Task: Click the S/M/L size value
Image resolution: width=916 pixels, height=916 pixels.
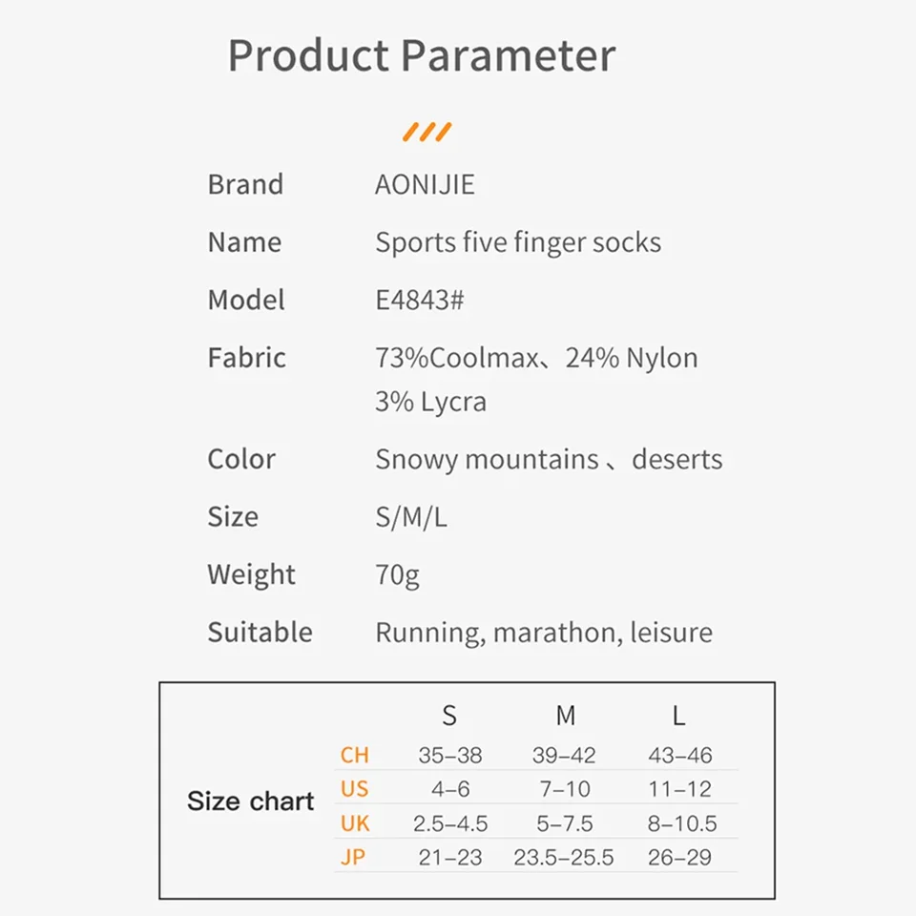Action: click(411, 517)
